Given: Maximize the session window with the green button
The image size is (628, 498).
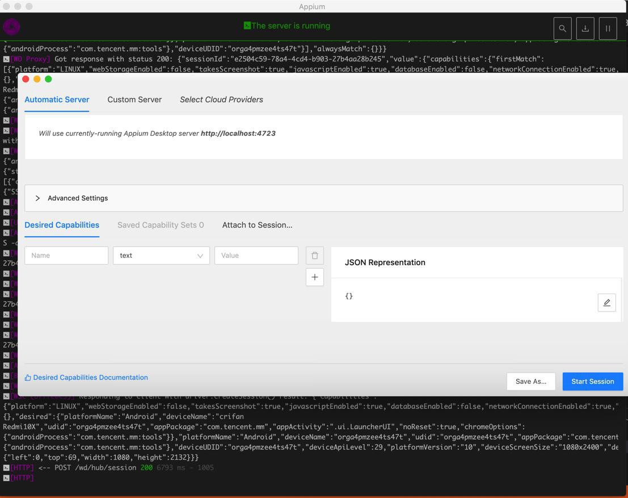Looking at the screenshot, I should pos(48,79).
